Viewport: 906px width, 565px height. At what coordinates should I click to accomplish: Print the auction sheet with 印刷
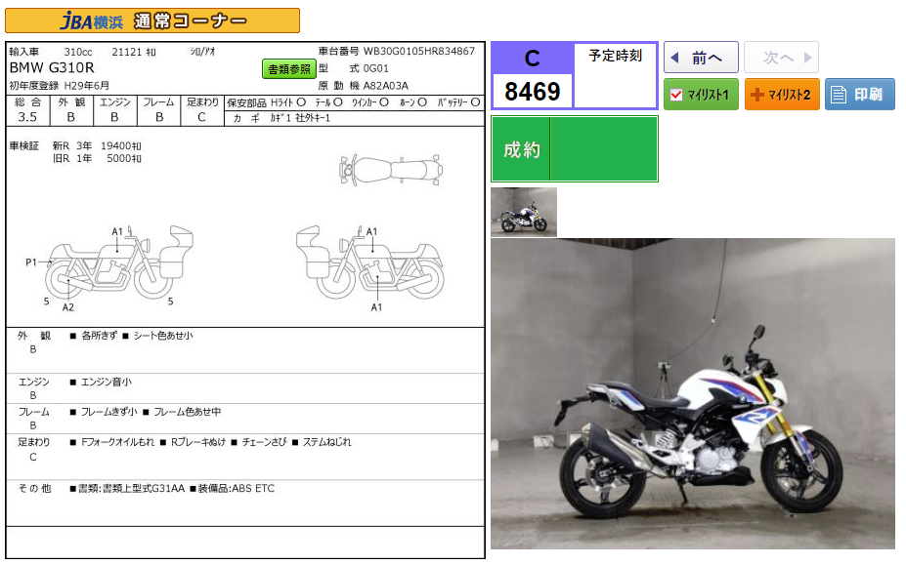859,94
